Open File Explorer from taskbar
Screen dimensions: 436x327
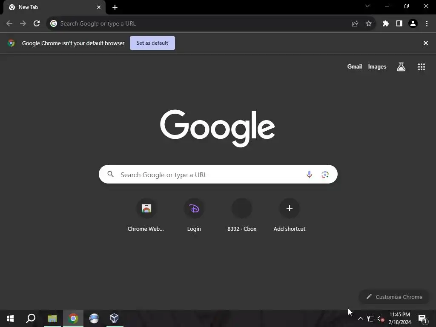tap(52, 318)
